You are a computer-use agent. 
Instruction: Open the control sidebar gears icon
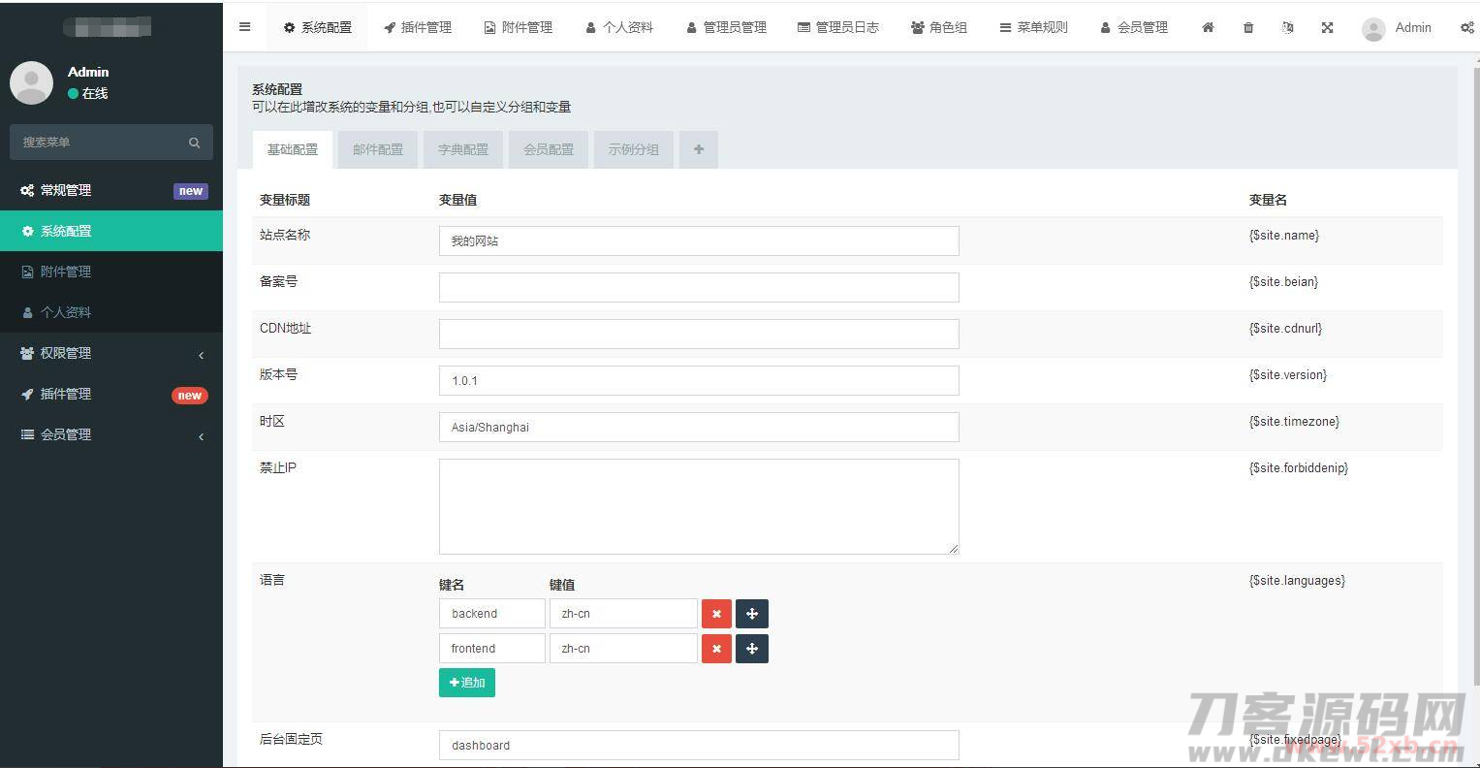[x=1466, y=27]
